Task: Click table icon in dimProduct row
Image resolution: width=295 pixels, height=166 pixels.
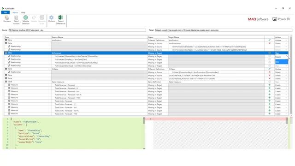Action: (x=6, y=40)
